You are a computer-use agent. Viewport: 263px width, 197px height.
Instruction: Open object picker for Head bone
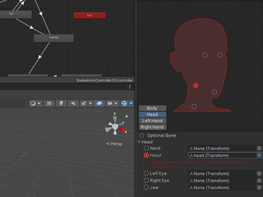(259, 155)
